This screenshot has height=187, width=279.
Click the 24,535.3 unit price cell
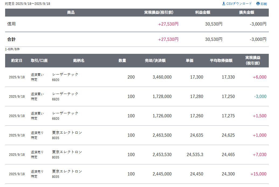tap(195, 154)
